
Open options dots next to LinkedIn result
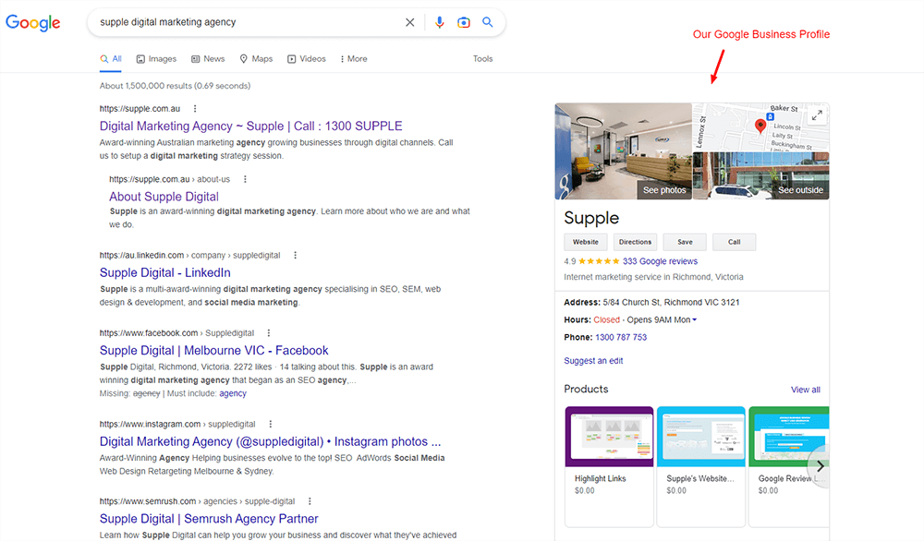tap(296, 255)
